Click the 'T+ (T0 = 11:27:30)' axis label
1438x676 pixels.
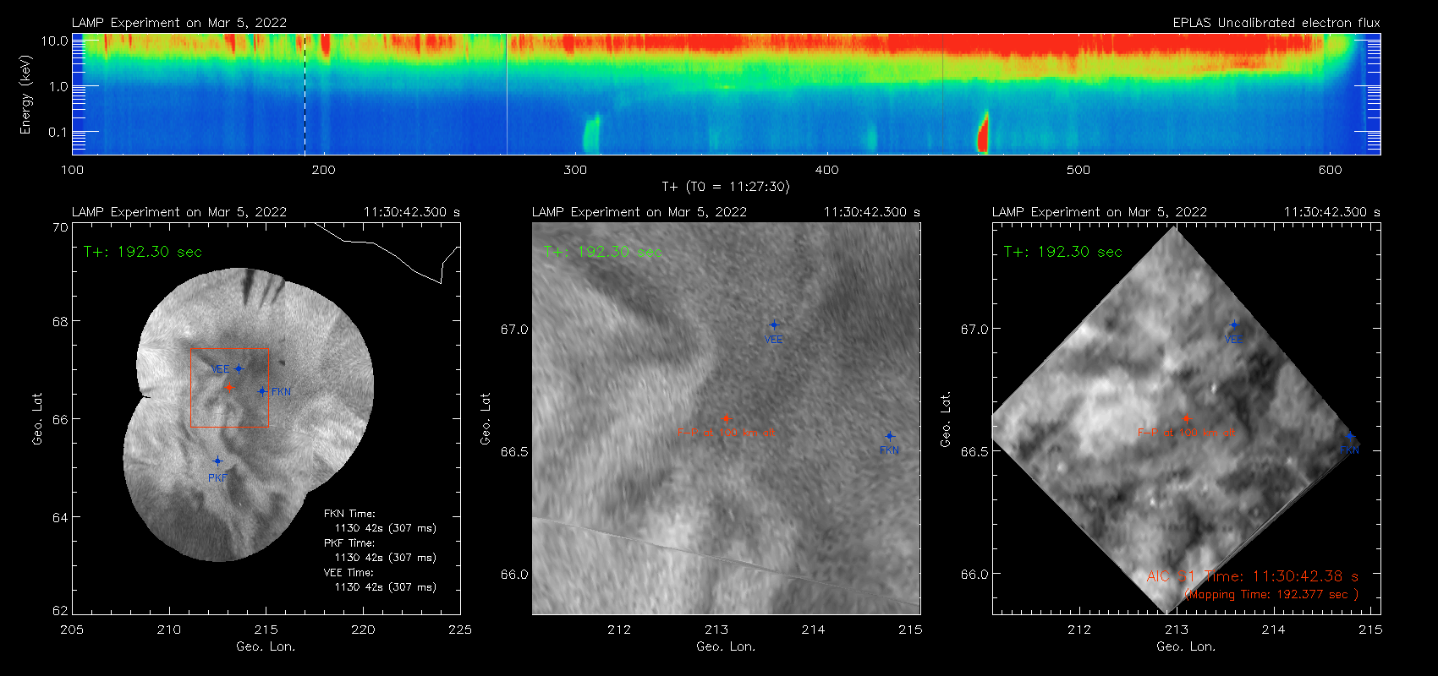(x=726, y=187)
